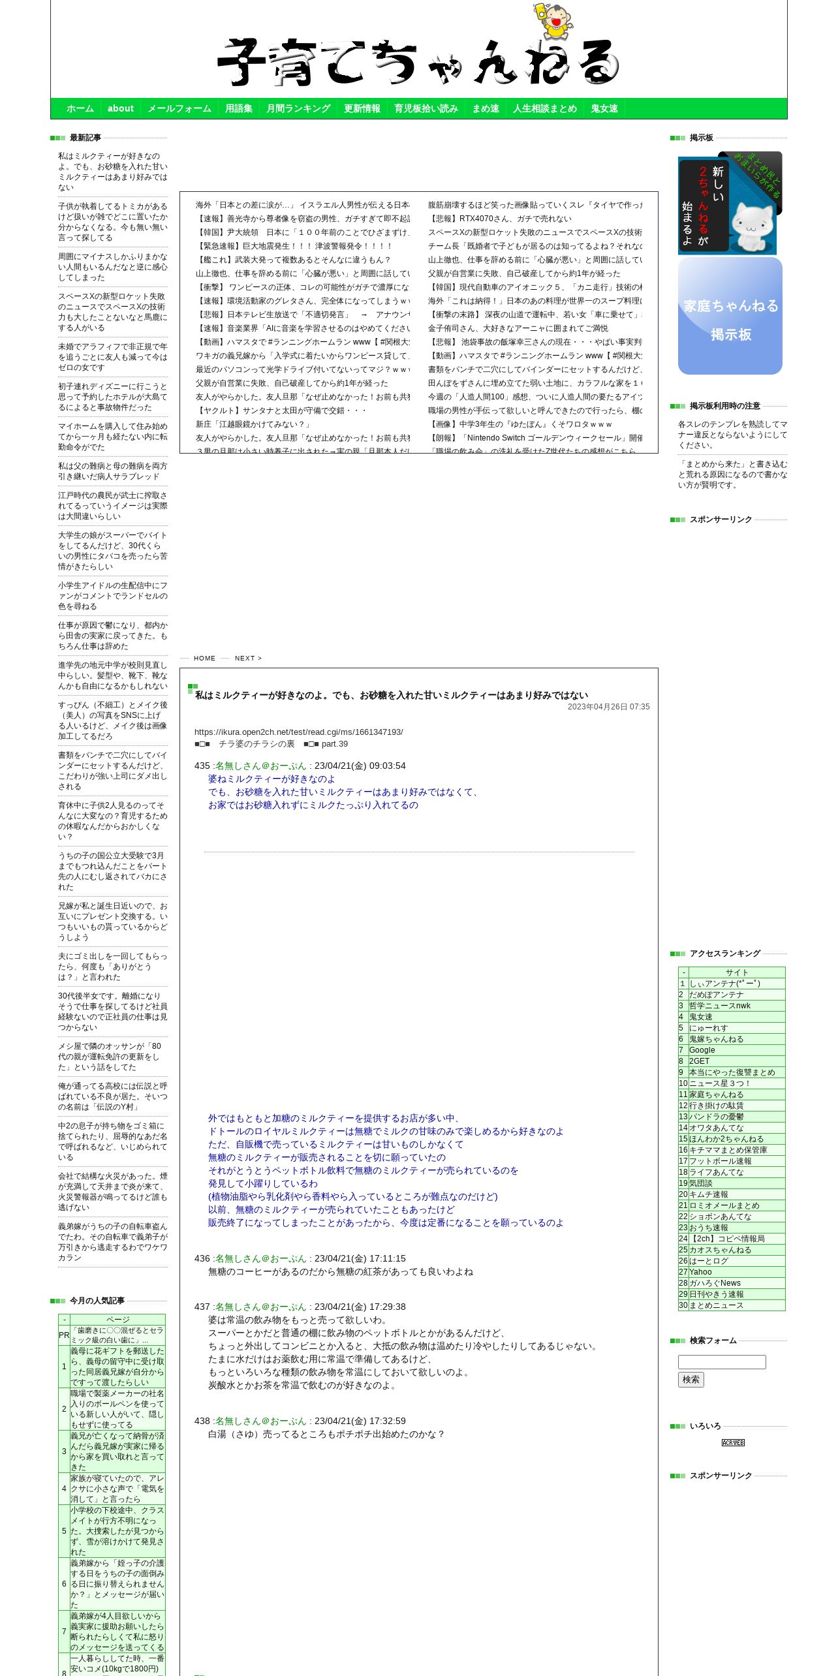Open latest article about 校則見直し
Image resolution: width=838 pixels, height=1676 pixels.
(113, 675)
